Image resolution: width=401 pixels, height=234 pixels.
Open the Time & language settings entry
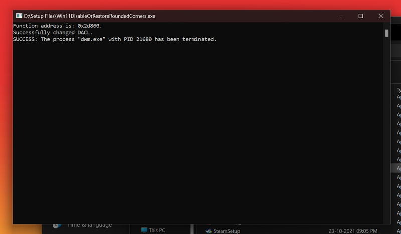point(89,226)
